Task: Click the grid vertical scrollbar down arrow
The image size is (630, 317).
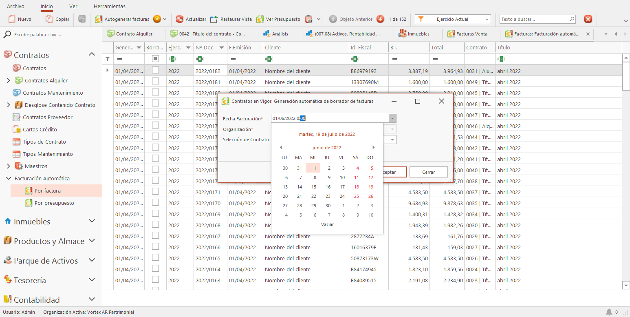Action: [x=626, y=286]
